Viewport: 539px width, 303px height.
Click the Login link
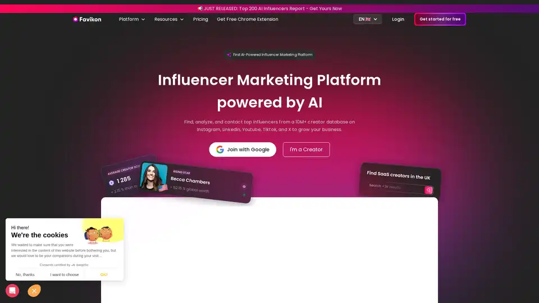pos(398,19)
